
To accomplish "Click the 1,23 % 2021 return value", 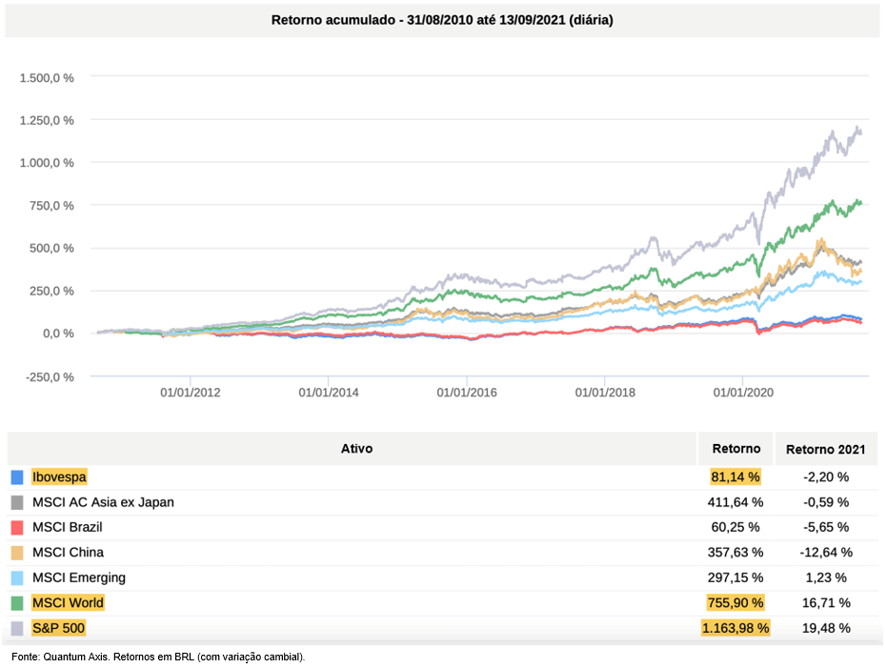I will coord(826,577).
